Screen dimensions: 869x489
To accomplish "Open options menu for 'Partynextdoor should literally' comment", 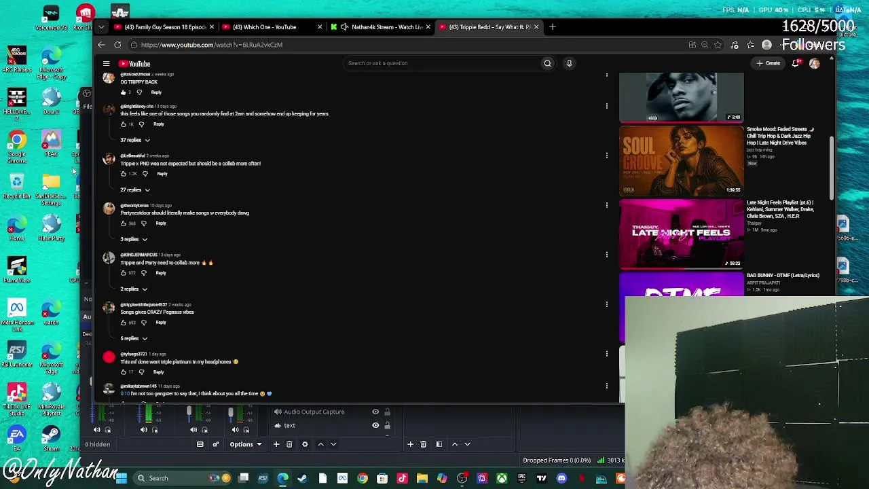I will point(607,205).
